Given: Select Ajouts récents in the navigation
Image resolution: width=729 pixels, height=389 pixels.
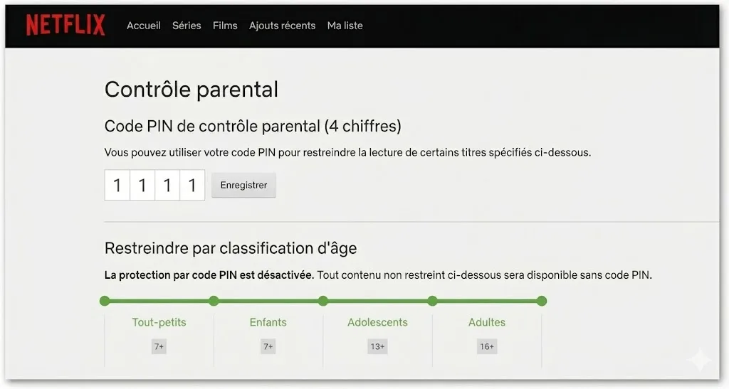Looking at the screenshot, I should click(282, 26).
